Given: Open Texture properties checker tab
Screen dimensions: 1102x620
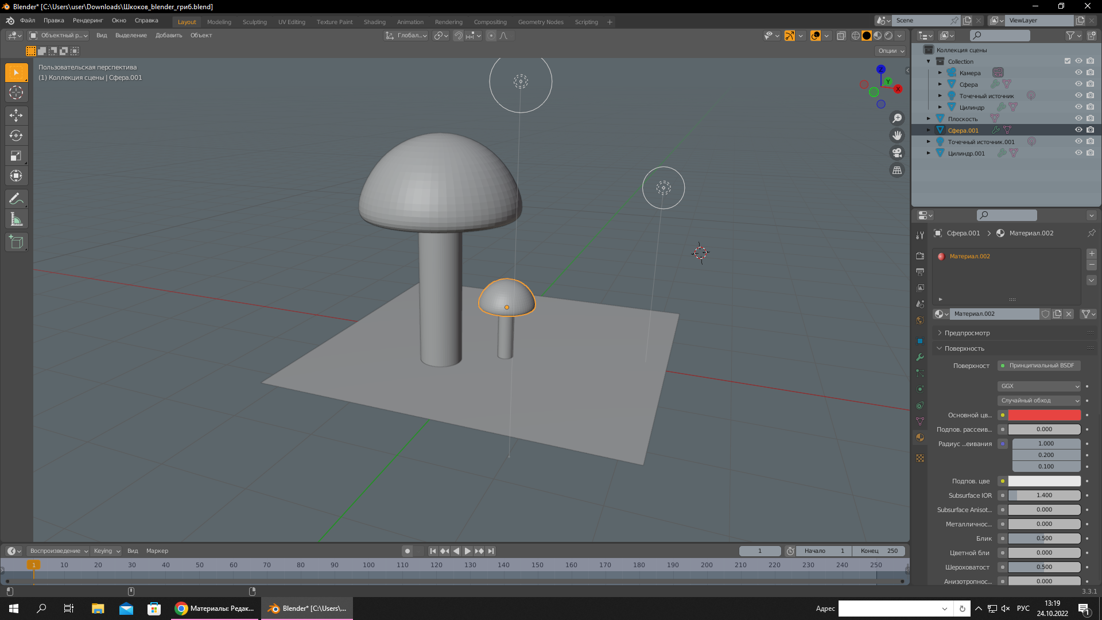Looking at the screenshot, I should (x=920, y=458).
